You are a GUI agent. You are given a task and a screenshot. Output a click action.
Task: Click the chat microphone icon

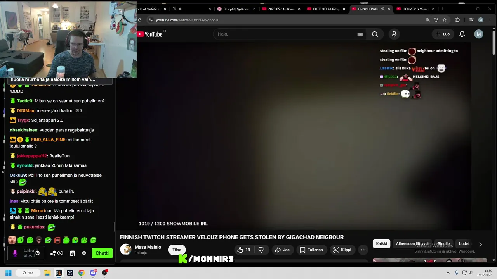click(15, 253)
